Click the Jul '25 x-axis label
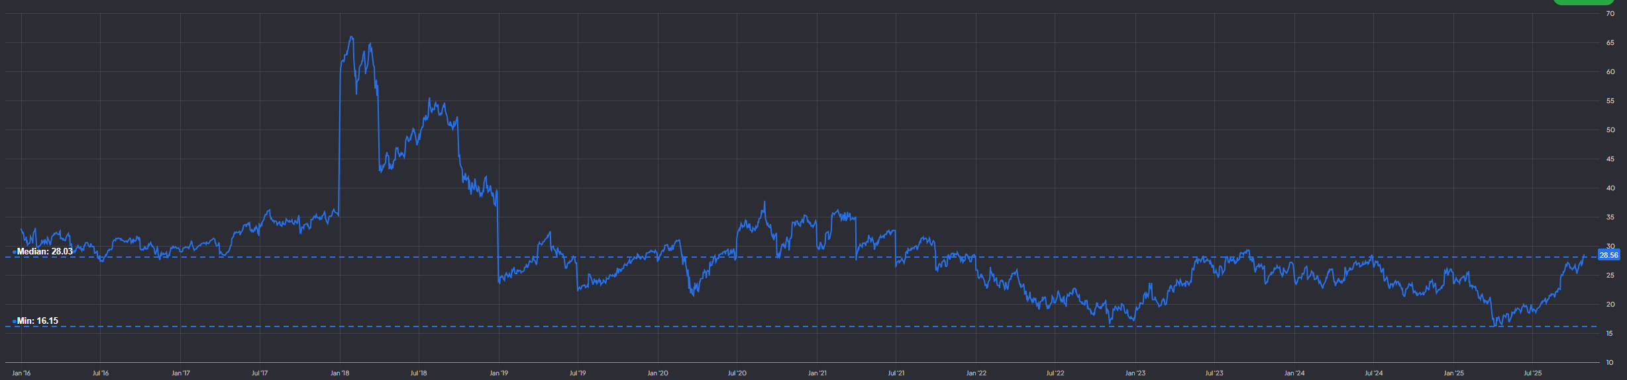This screenshot has height=380, width=1627. (1532, 373)
